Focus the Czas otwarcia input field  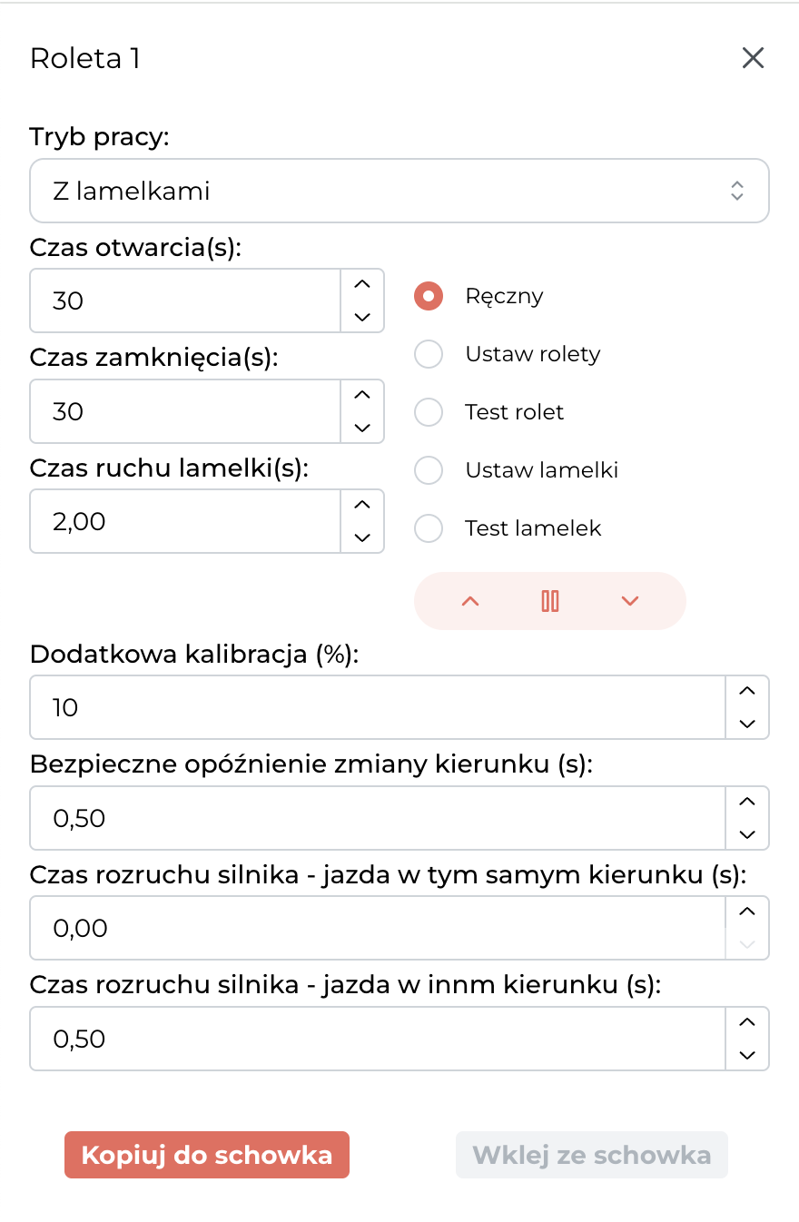pyautogui.click(x=186, y=301)
